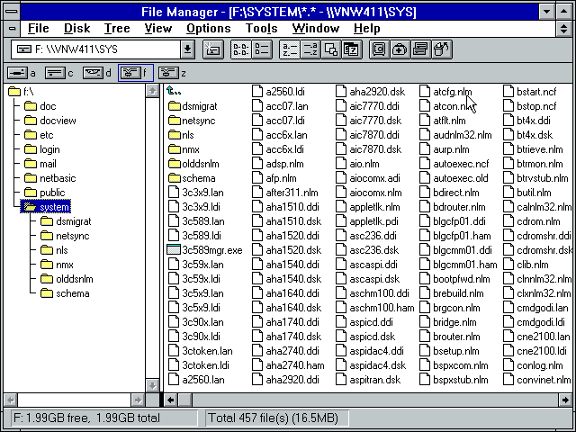This screenshot has height=432, width=576.
Task: Open the application control menu box
Action: click(x=12, y=11)
